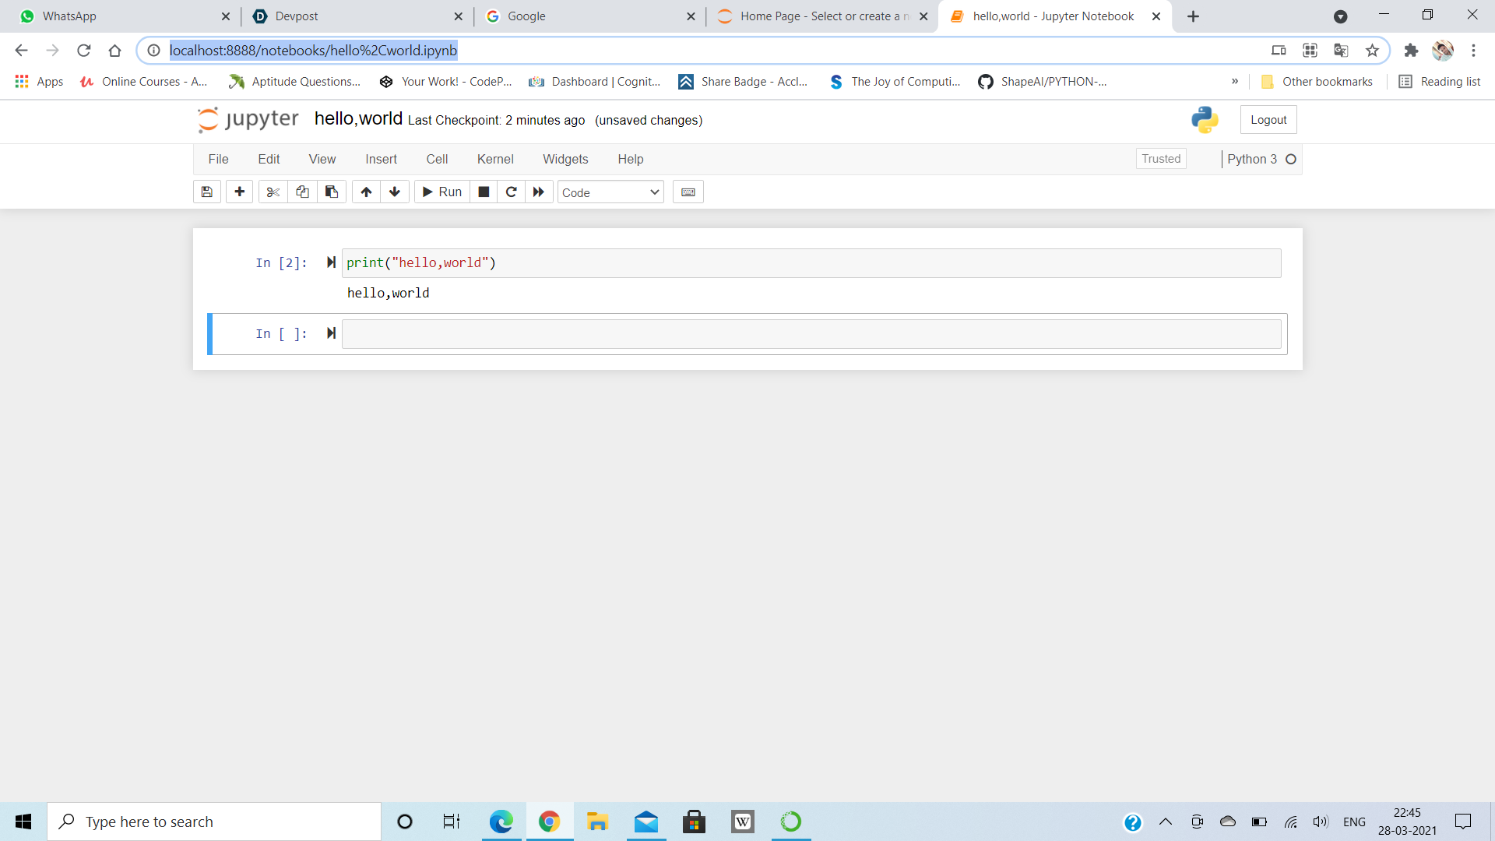
Task: Click the Logout button
Action: click(1268, 120)
